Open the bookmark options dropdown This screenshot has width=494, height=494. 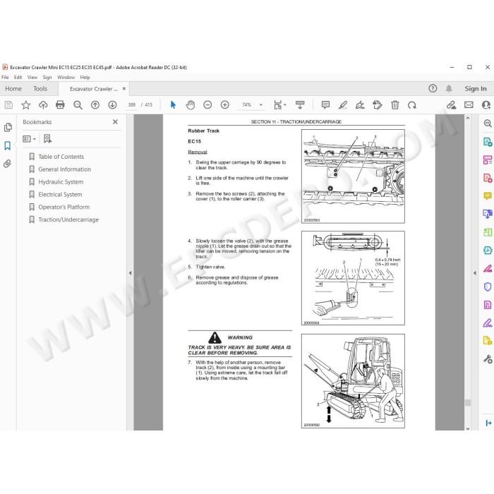click(30, 139)
